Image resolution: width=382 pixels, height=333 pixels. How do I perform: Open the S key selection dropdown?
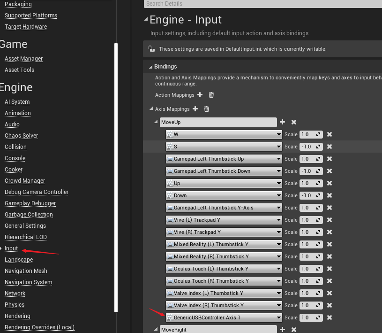point(224,147)
